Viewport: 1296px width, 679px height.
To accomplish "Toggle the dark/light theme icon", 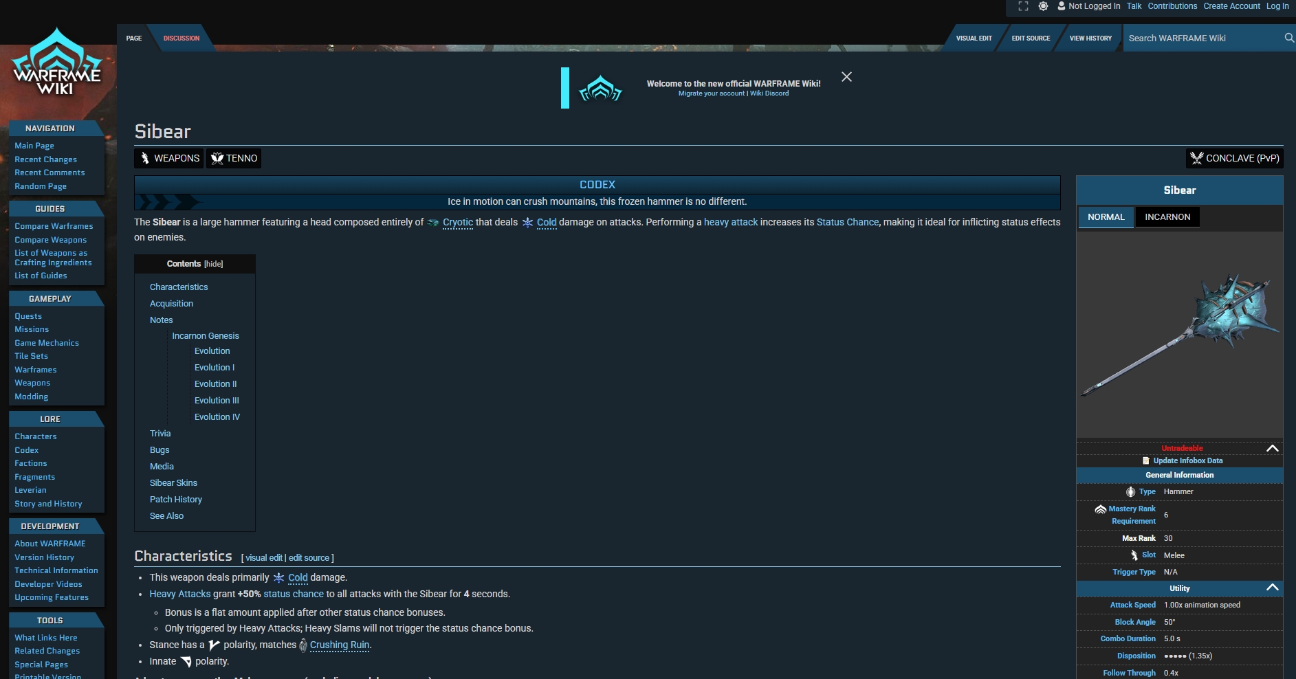I will 1043,6.
